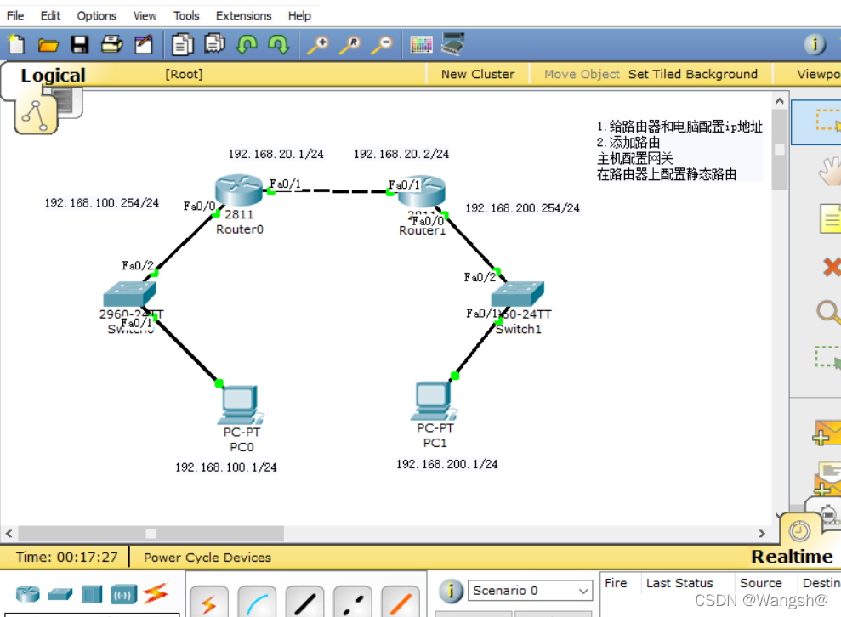Switch to the Logical workspace tab
841x617 pixels.
coord(53,76)
